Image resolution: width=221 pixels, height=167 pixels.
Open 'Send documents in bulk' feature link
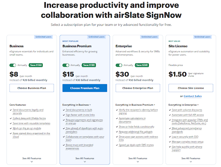coord(79,110)
